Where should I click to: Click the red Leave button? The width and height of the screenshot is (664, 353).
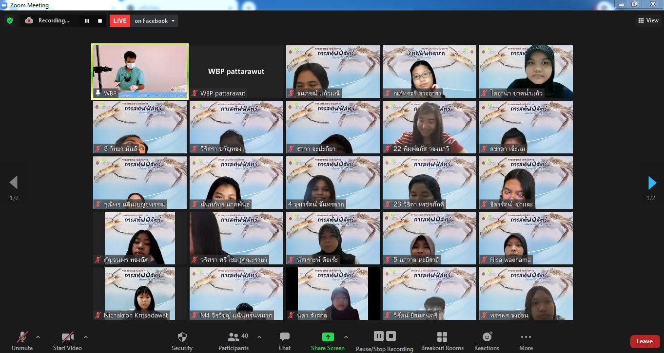pos(644,341)
